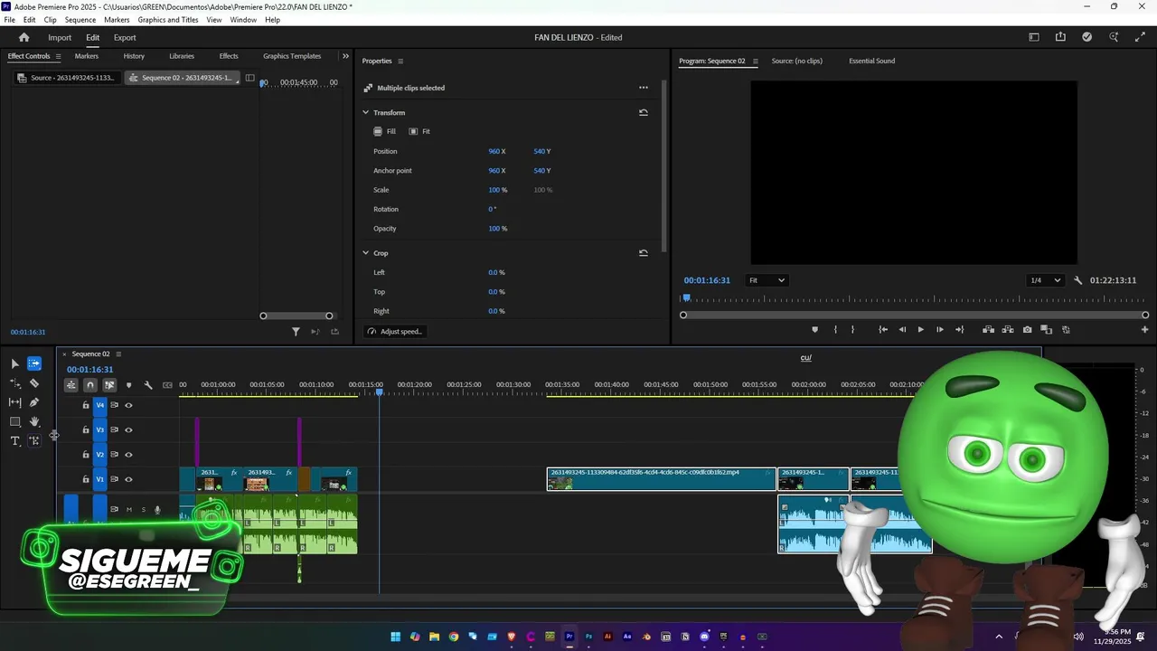Click Go to In in Program monitor
Viewport: 1157px width, 651px height.
point(883,330)
